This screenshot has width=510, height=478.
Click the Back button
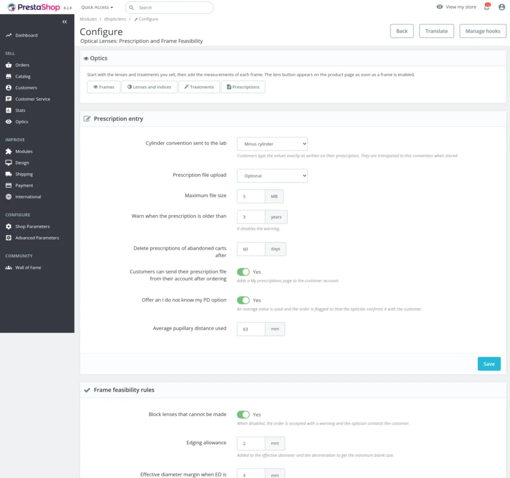coord(402,31)
